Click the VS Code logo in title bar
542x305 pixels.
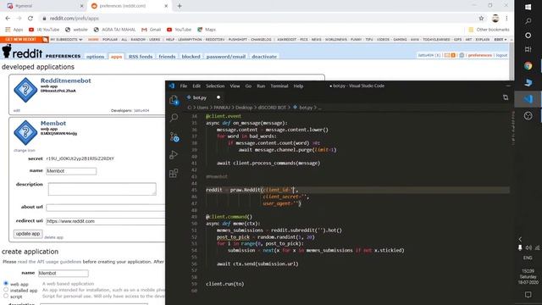[172, 86]
